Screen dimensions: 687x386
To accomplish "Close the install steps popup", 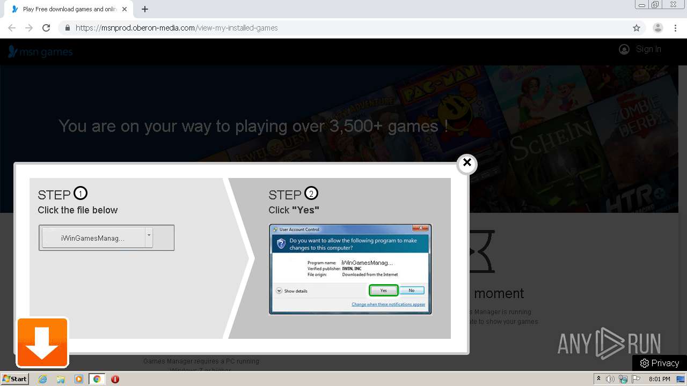I will coord(467,162).
